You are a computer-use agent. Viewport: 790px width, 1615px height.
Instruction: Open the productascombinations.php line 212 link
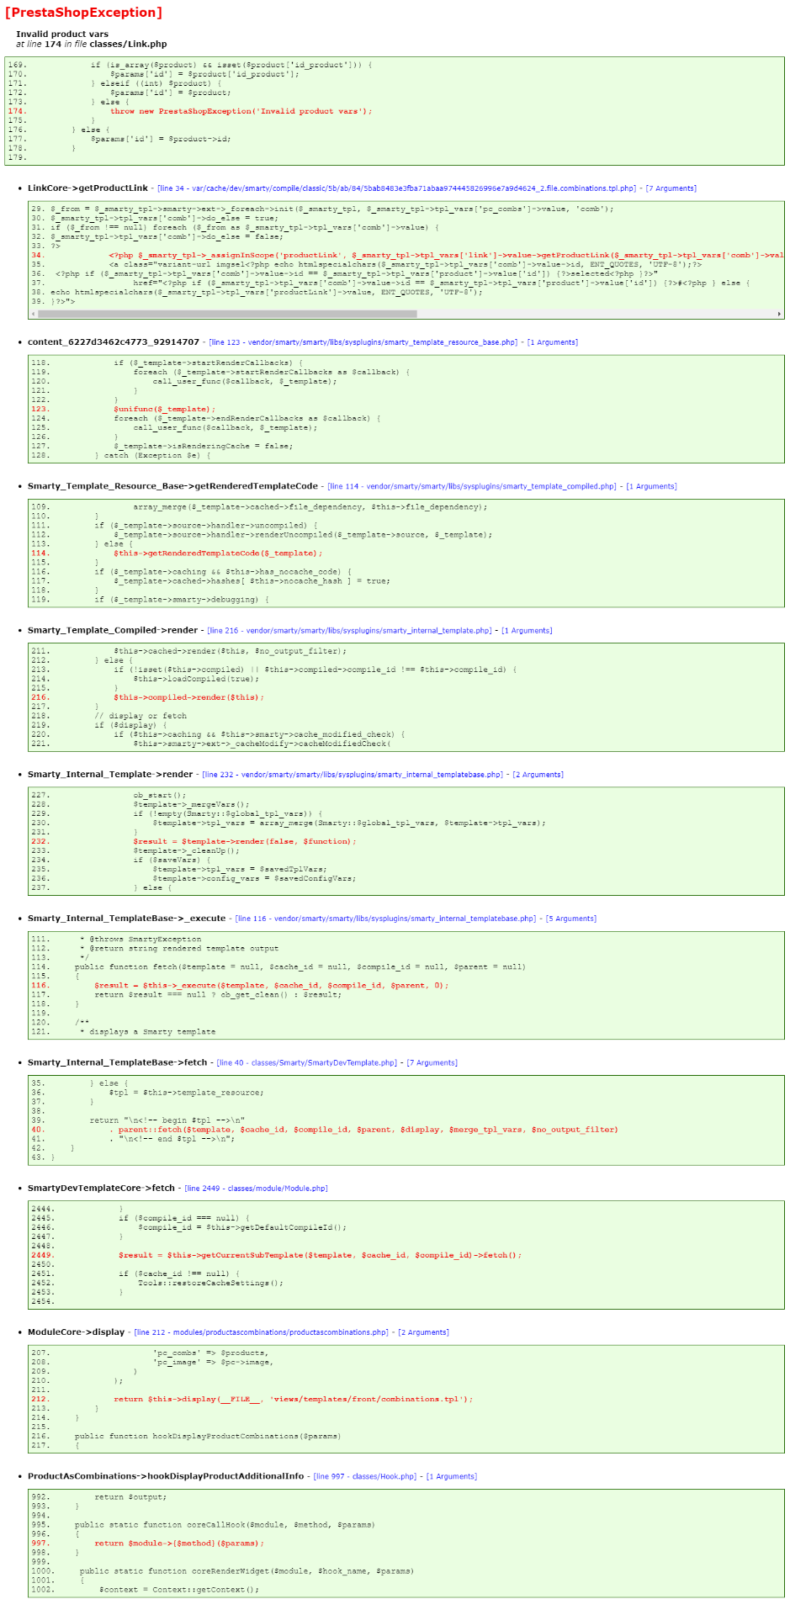pos(261,1332)
